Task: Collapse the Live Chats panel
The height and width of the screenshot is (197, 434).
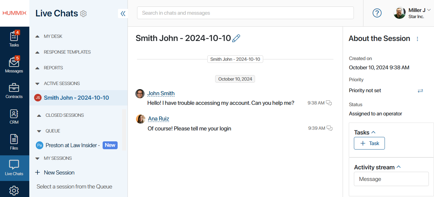Action: click(123, 13)
